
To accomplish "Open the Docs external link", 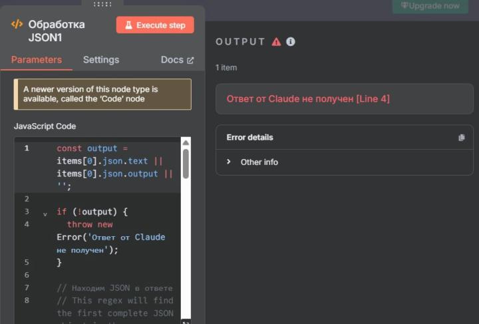I will click(x=177, y=60).
